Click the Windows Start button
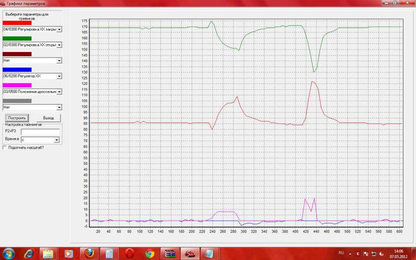 pos(9,253)
